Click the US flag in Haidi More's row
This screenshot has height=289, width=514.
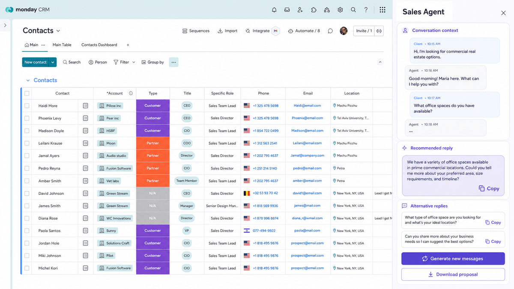pos(247,105)
